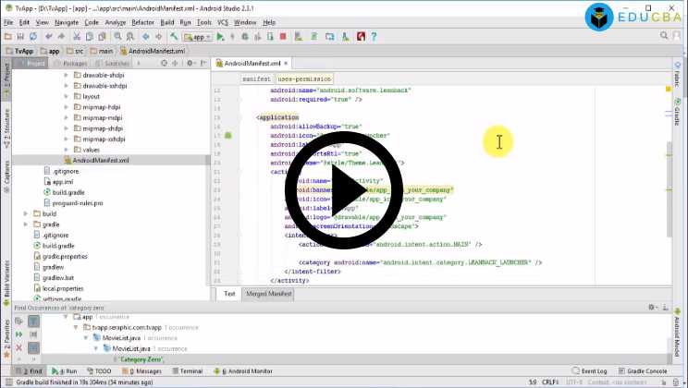Click the Cut scissors icon
Screen dimensions: 688x388
tap(77, 37)
